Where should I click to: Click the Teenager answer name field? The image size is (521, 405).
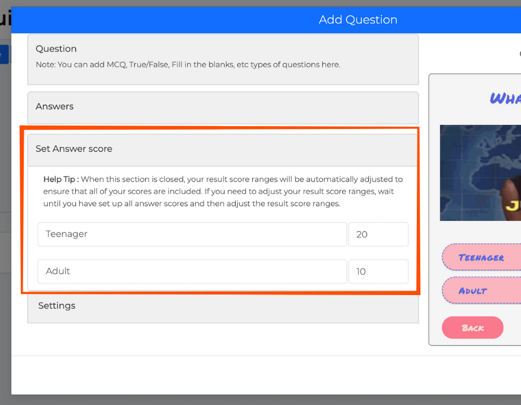tap(192, 234)
